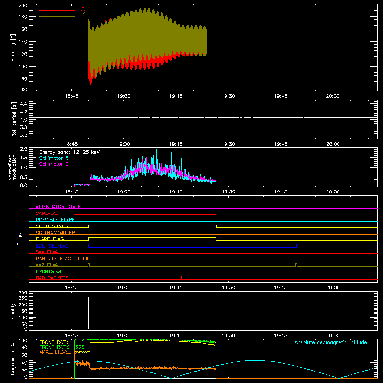
Task: Select the ATTENUATOR_STATE flag label
Action: (58, 207)
